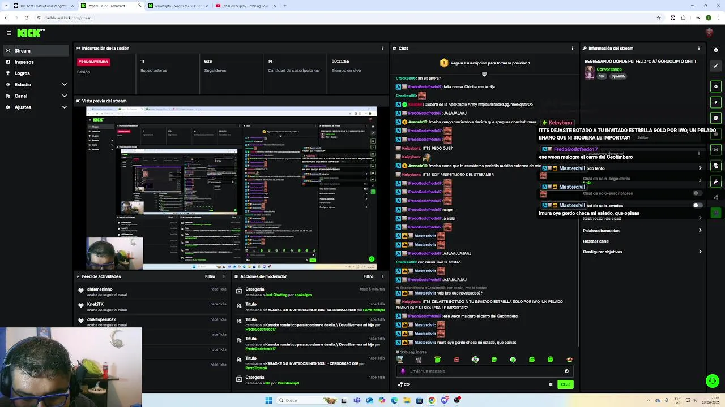725x407 pixels.
Task: Open options menu of Información de la sesión
Action: click(x=382, y=48)
